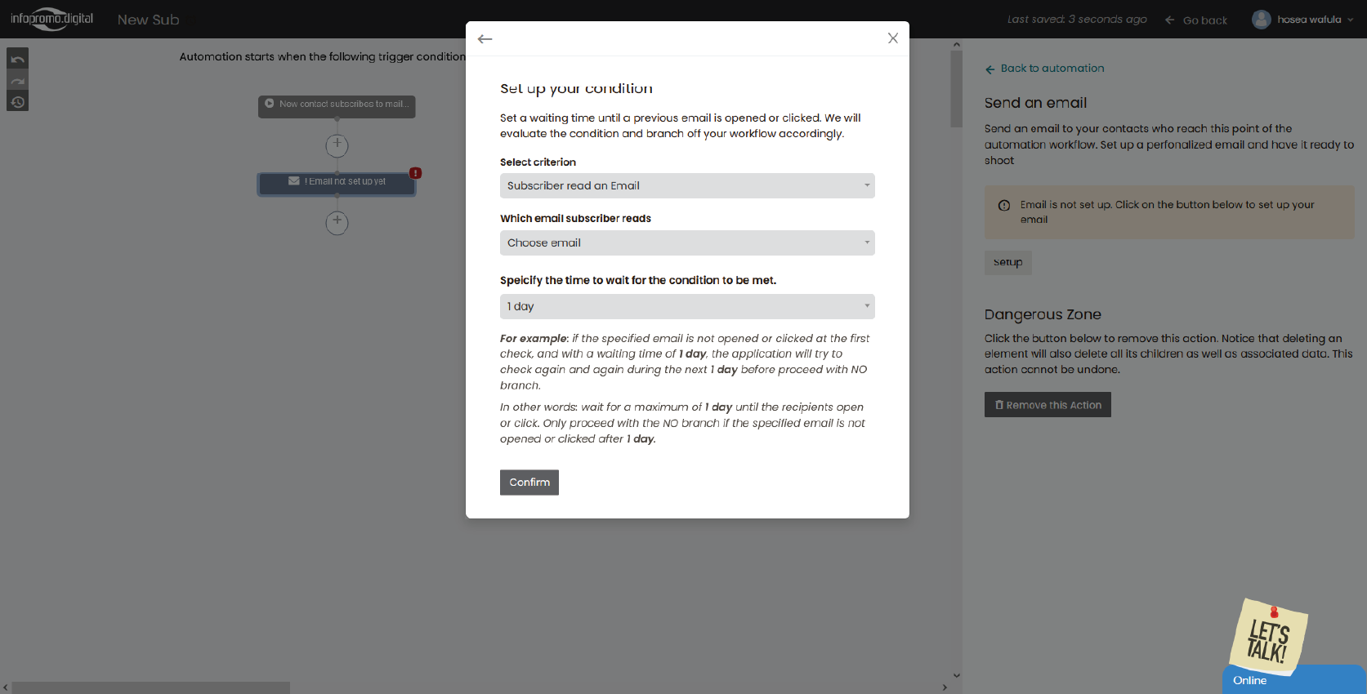This screenshot has height=694, width=1367.
Task: Click the Confirm button
Action: (x=529, y=483)
